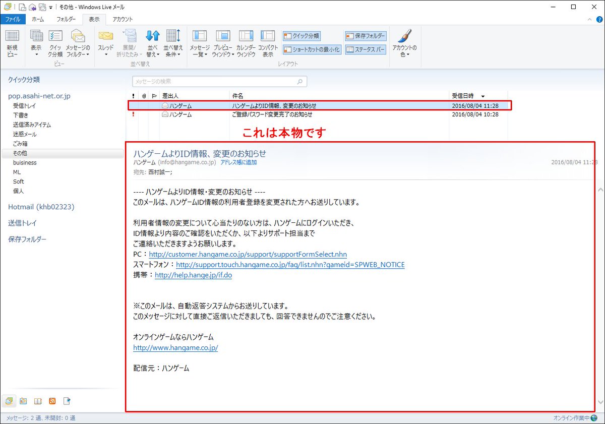Open the http://www.hangame.co.jp/ link
605x424 pixels.
pos(175,348)
